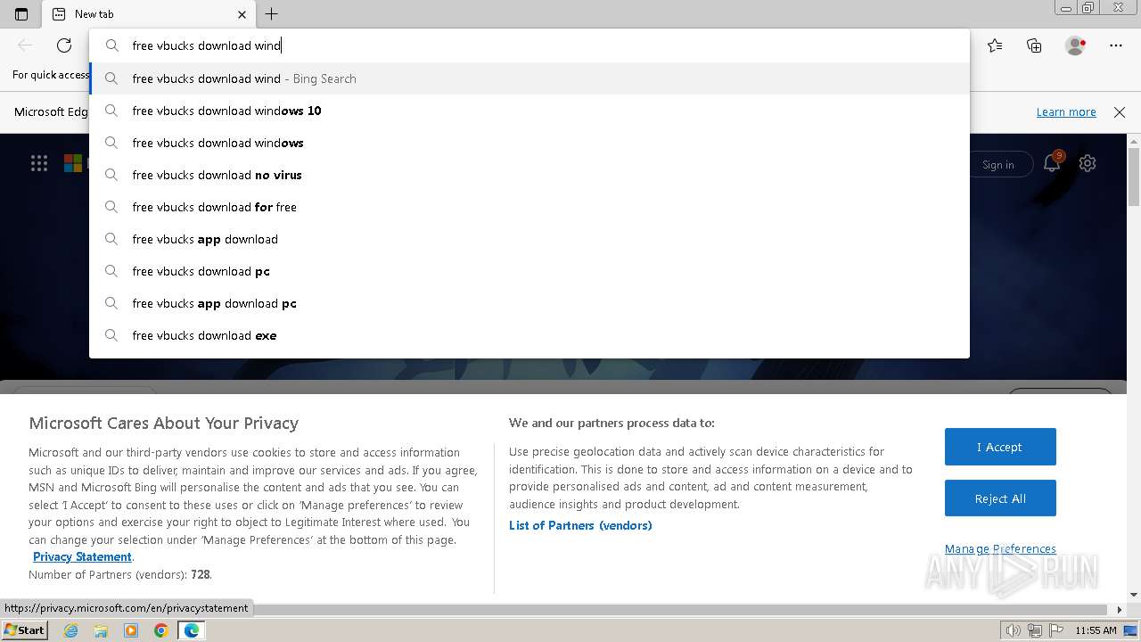1141x642 pixels.
Task: Open the tab actions menu icon
Action: point(21,14)
